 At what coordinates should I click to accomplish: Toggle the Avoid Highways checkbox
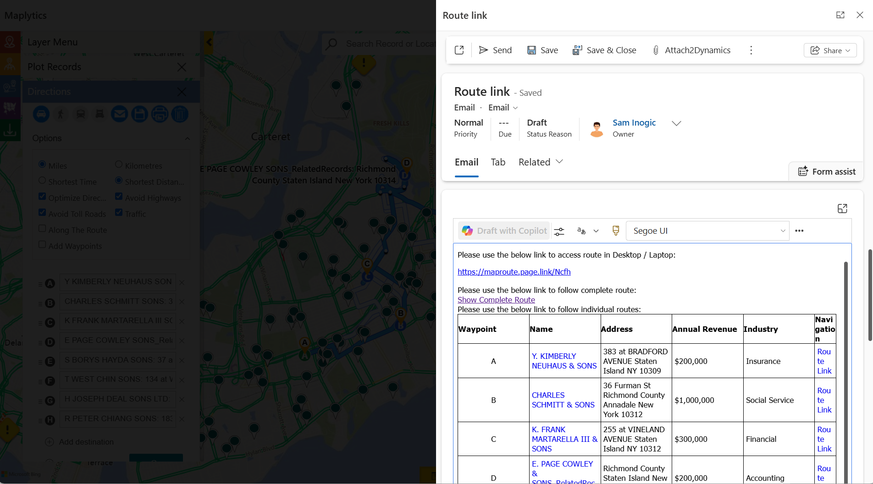pyautogui.click(x=119, y=197)
